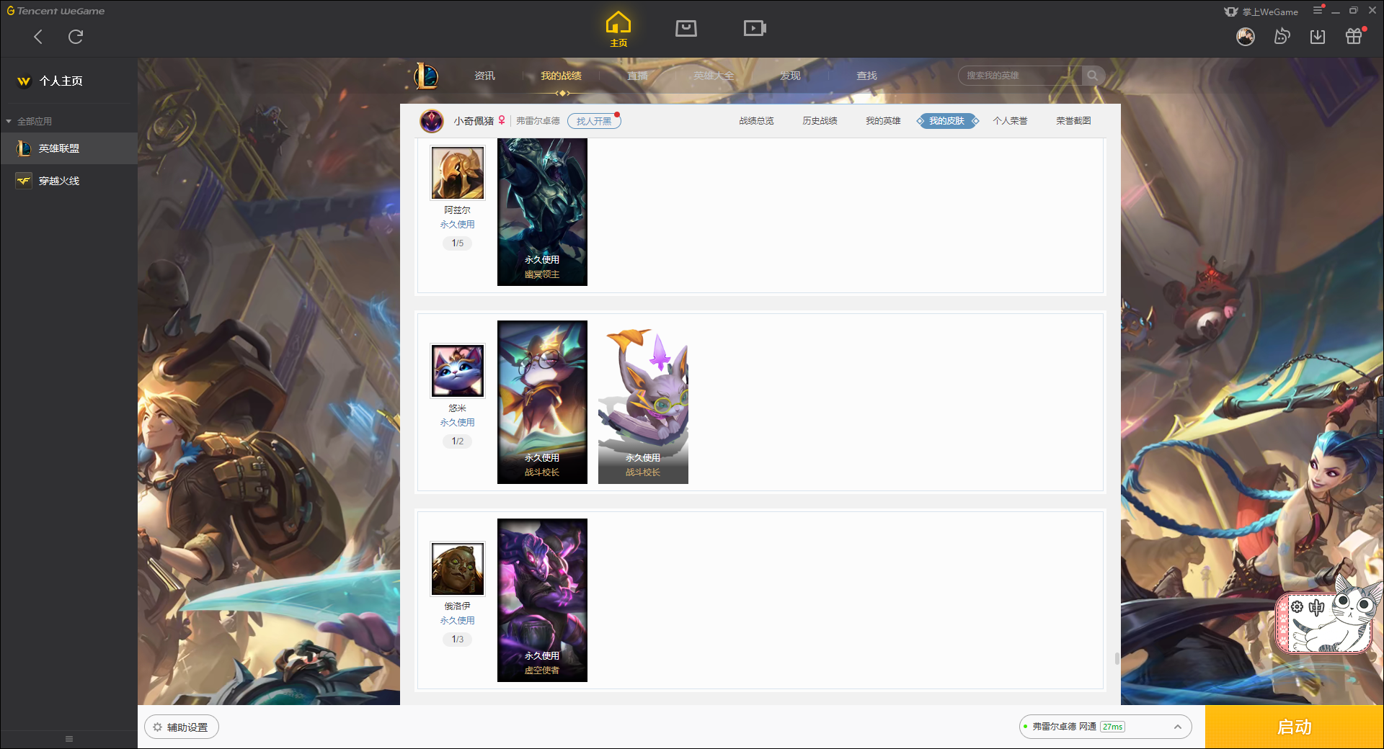This screenshot has height=749, width=1384.
Task: Switch to 历史战绩 sub-tab
Action: click(x=820, y=121)
